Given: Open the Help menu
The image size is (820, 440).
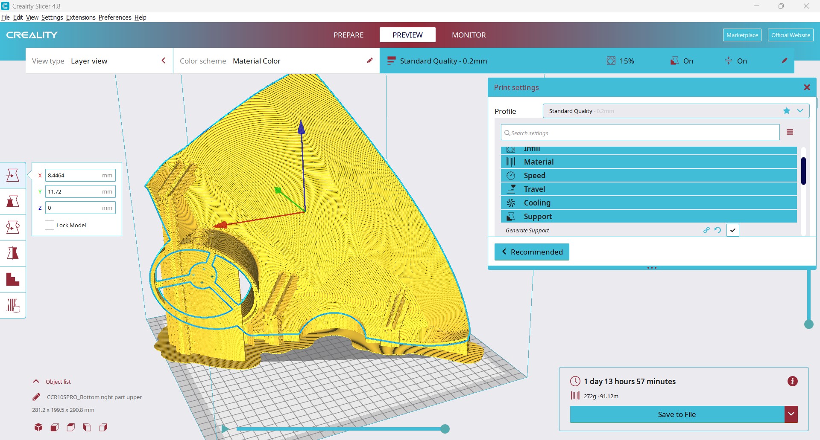Looking at the screenshot, I should [141, 17].
